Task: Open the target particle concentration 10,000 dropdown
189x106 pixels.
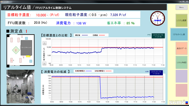Action: (42, 15)
